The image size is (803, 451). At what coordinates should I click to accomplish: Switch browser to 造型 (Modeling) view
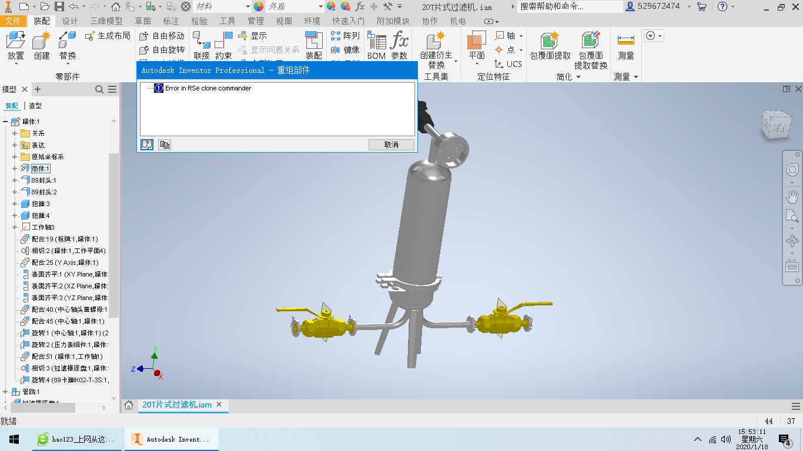click(35, 106)
